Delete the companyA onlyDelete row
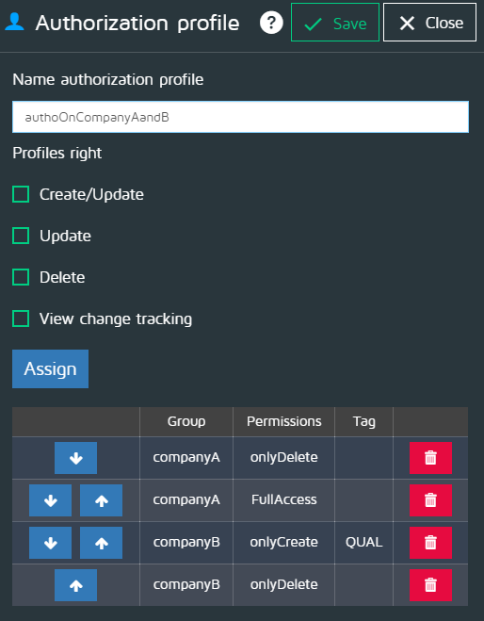This screenshot has height=621, width=484. coord(430,458)
